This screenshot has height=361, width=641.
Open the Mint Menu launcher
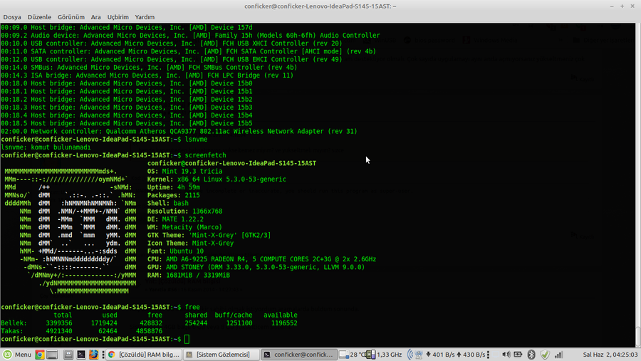tap(17, 355)
